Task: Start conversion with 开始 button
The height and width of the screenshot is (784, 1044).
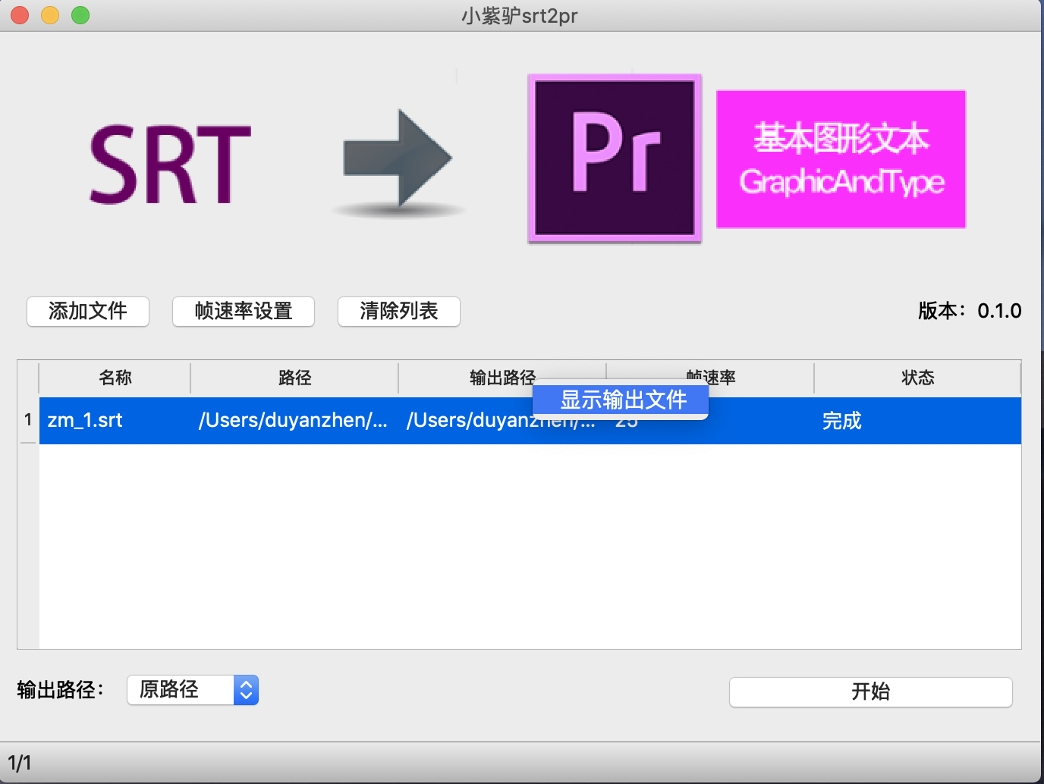Action: (871, 691)
